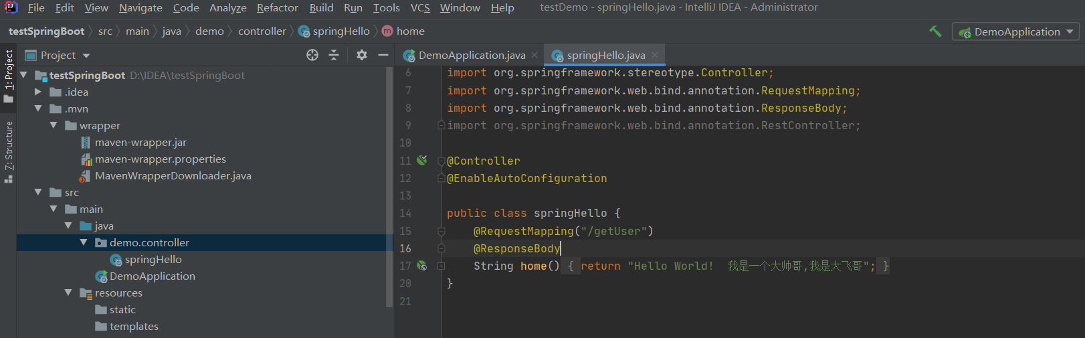Image resolution: width=1085 pixels, height=338 pixels.
Task: Click main in navigation breadcrumb
Action: coord(137,31)
